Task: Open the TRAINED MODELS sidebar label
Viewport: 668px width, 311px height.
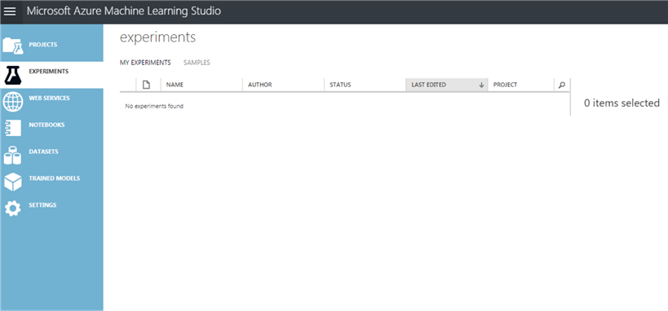Action: click(54, 178)
